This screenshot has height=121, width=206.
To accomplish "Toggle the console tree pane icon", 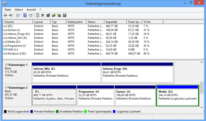I will tap(18, 15).
